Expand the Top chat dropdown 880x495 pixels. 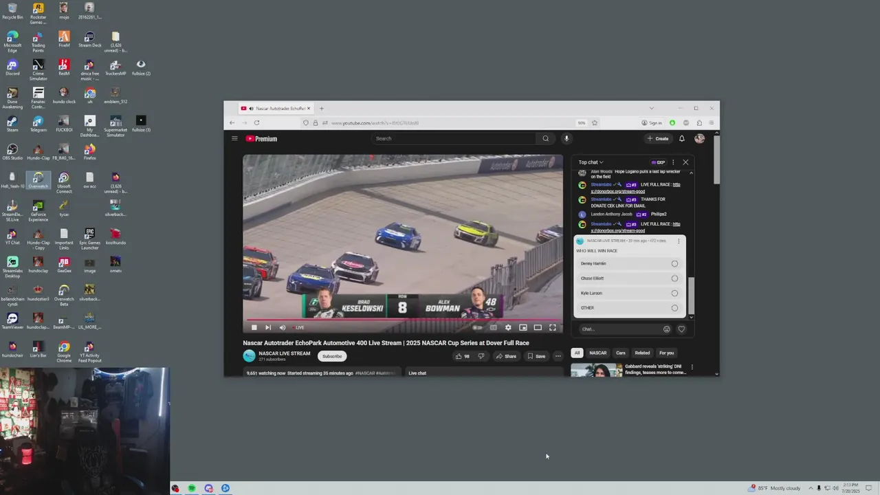tap(591, 162)
